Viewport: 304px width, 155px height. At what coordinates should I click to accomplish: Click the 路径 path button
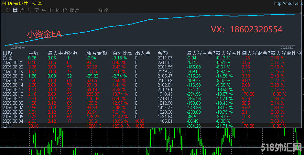coord(103,10)
